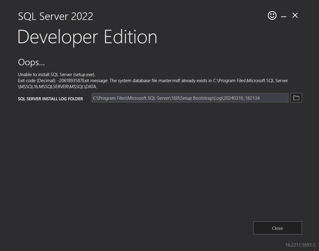Click the install log path field
319x251 pixels.
pos(190,98)
